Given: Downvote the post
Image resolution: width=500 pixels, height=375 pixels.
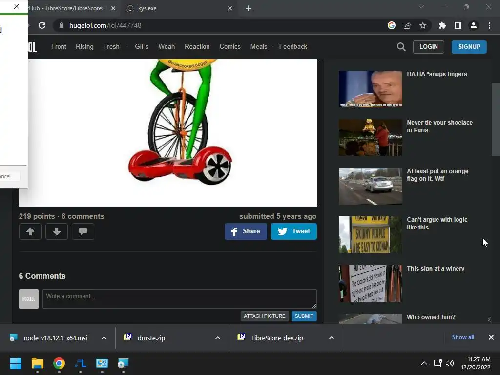Looking at the screenshot, I should (x=57, y=231).
